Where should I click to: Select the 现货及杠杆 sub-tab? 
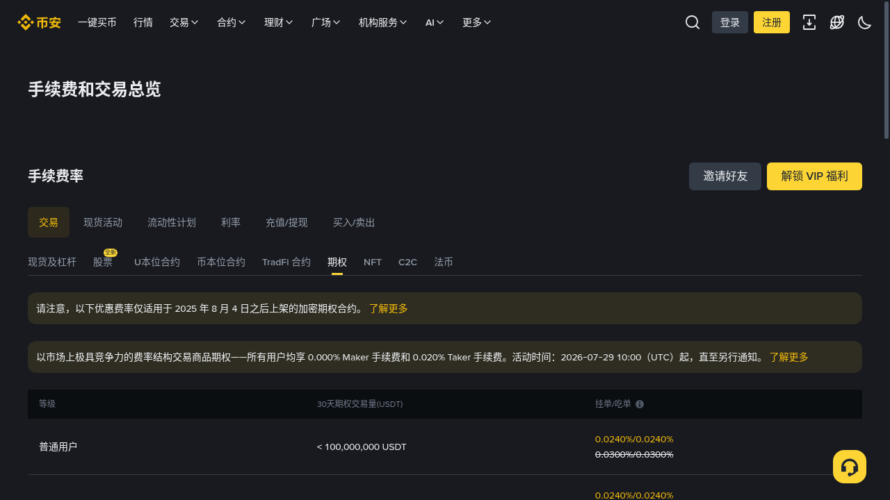click(52, 262)
